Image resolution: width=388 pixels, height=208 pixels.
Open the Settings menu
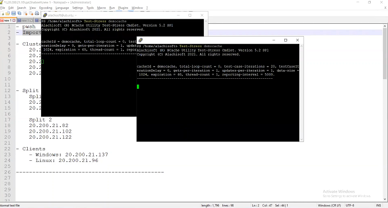[x=78, y=8]
